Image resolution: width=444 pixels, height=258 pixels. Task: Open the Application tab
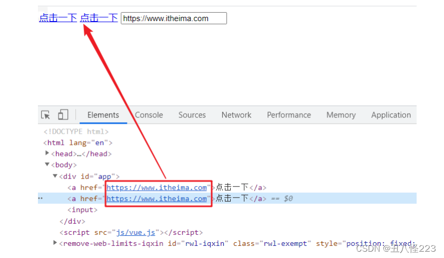(x=391, y=115)
